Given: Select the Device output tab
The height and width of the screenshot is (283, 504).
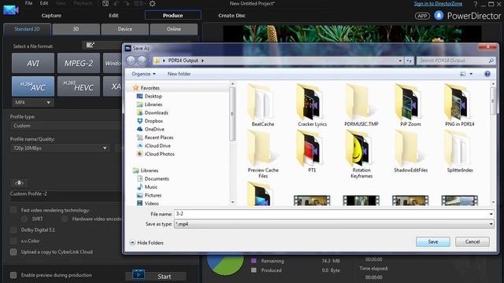Looking at the screenshot, I should 124,29.
